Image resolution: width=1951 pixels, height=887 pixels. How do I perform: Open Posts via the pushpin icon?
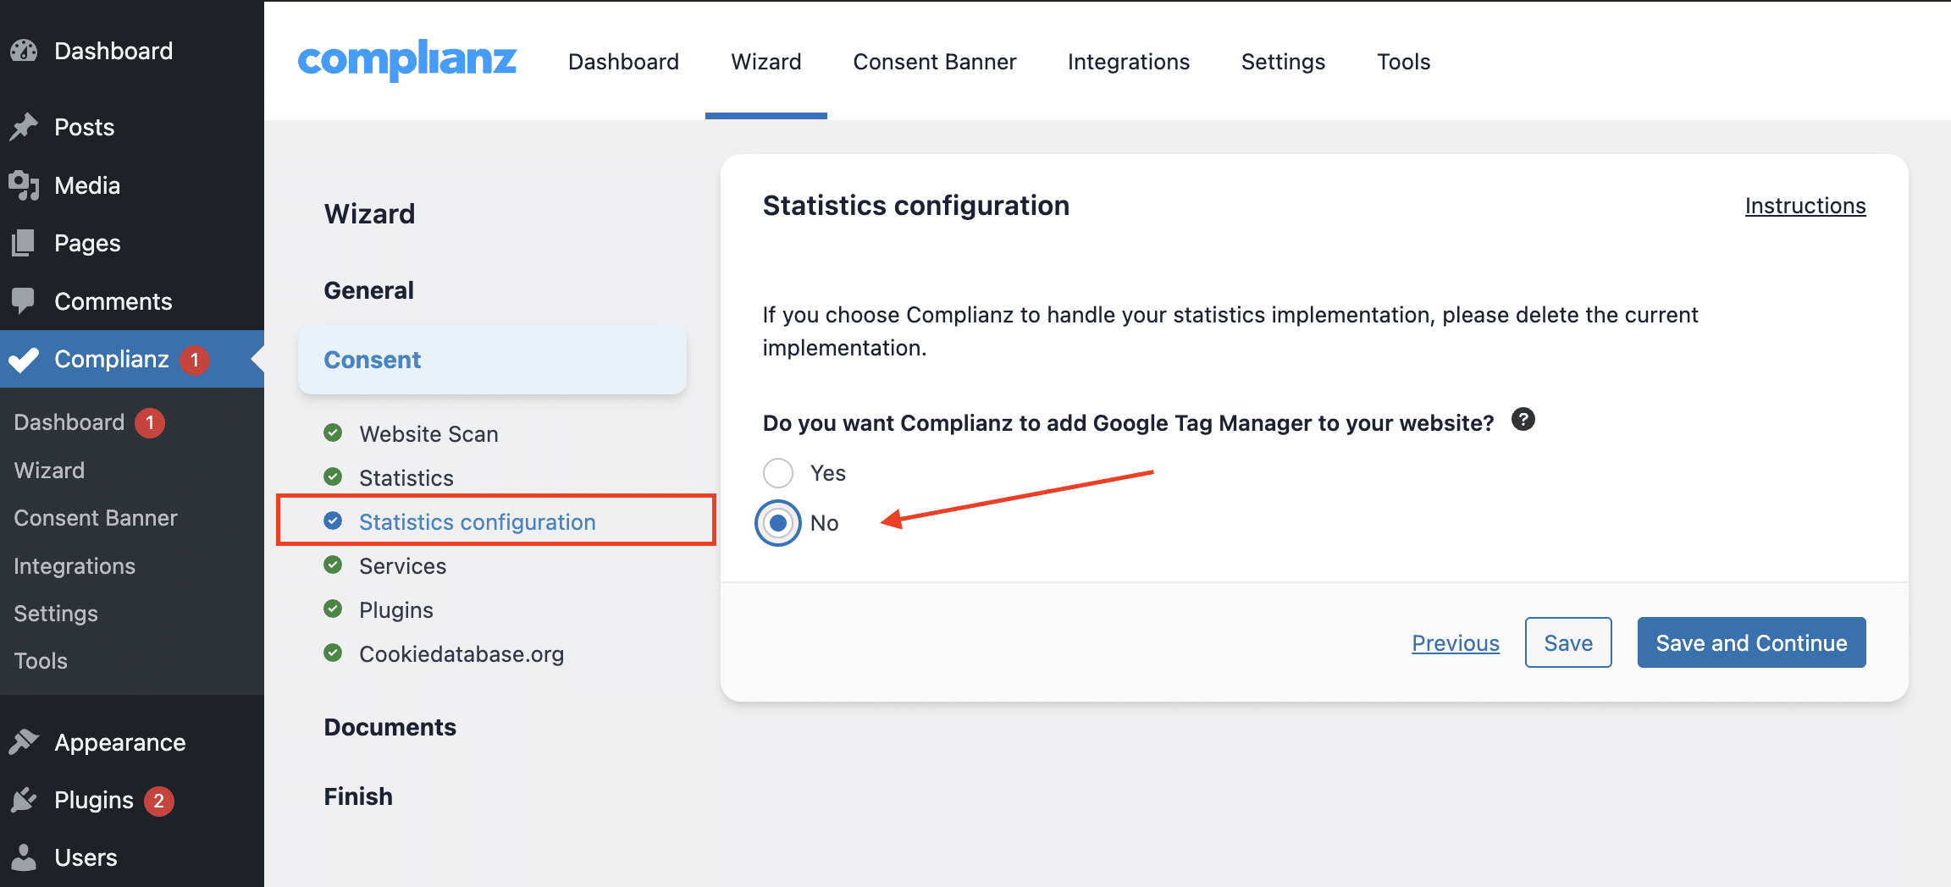click(24, 127)
